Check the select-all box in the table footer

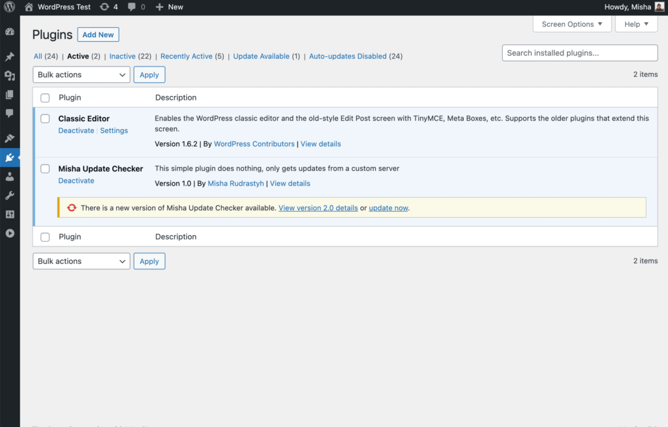pyautogui.click(x=45, y=237)
